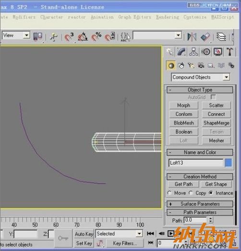Screen dimensions: 241x251
Task: Open the Compound Objects dropdown
Action: point(201,77)
